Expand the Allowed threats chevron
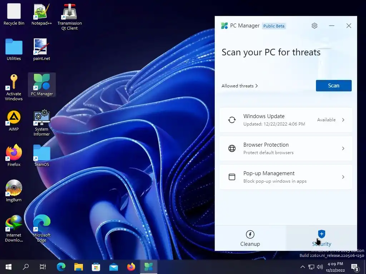The width and height of the screenshot is (366, 274). [x=257, y=86]
